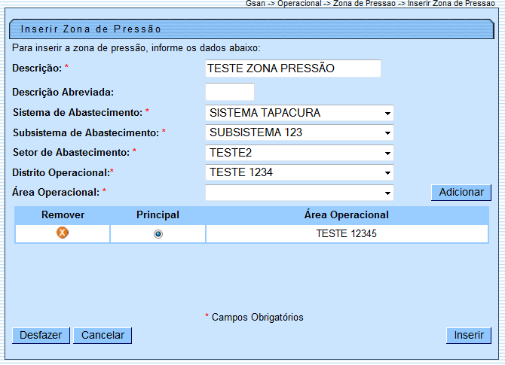Image resolution: width=505 pixels, height=365 pixels.
Task: Click the Desfazer button
Action: coord(41,336)
